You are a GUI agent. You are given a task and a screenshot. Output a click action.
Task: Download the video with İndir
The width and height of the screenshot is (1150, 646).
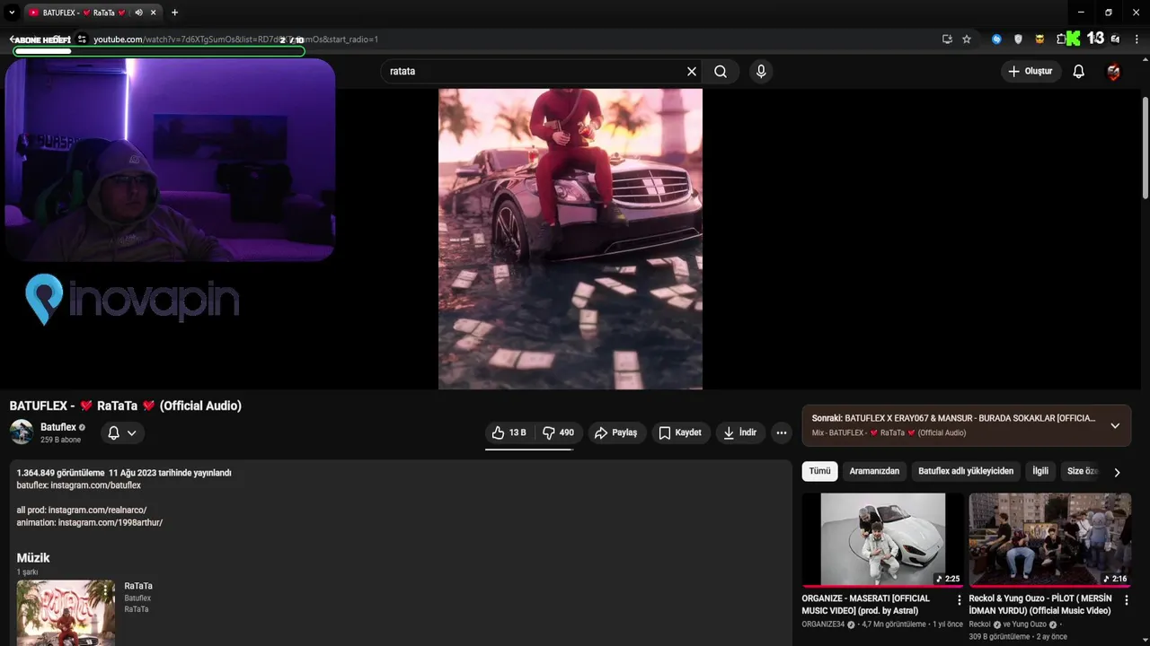pos(740,432)
